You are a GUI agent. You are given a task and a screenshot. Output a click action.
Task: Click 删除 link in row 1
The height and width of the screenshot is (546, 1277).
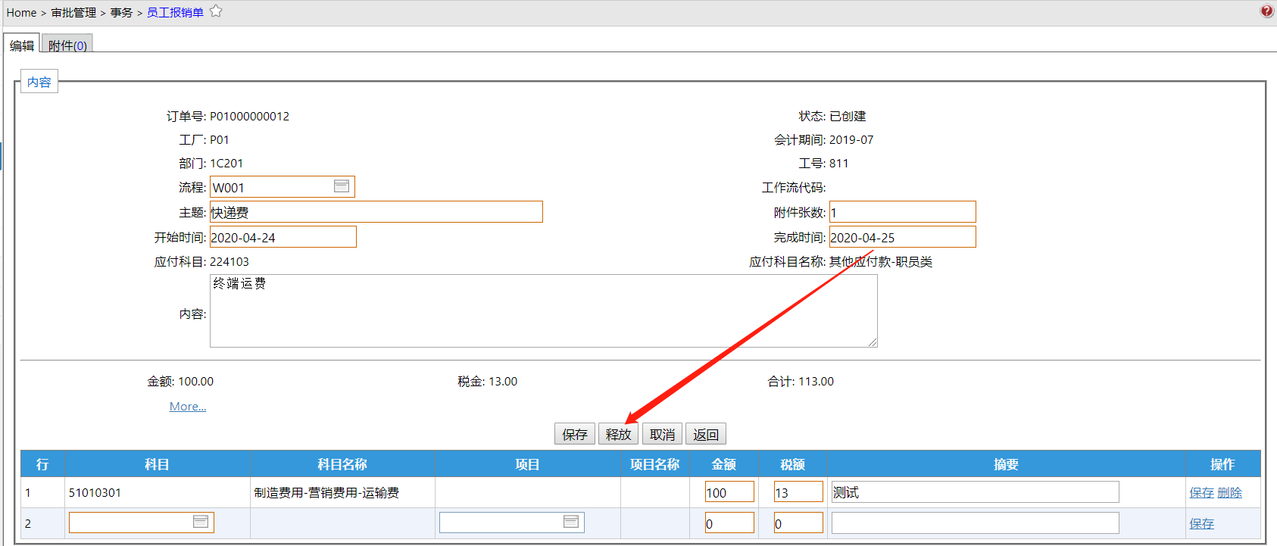point(1230,493)
